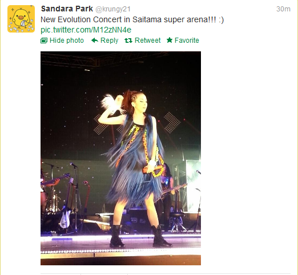Select the Reply text label

click(x=109, y=41)
